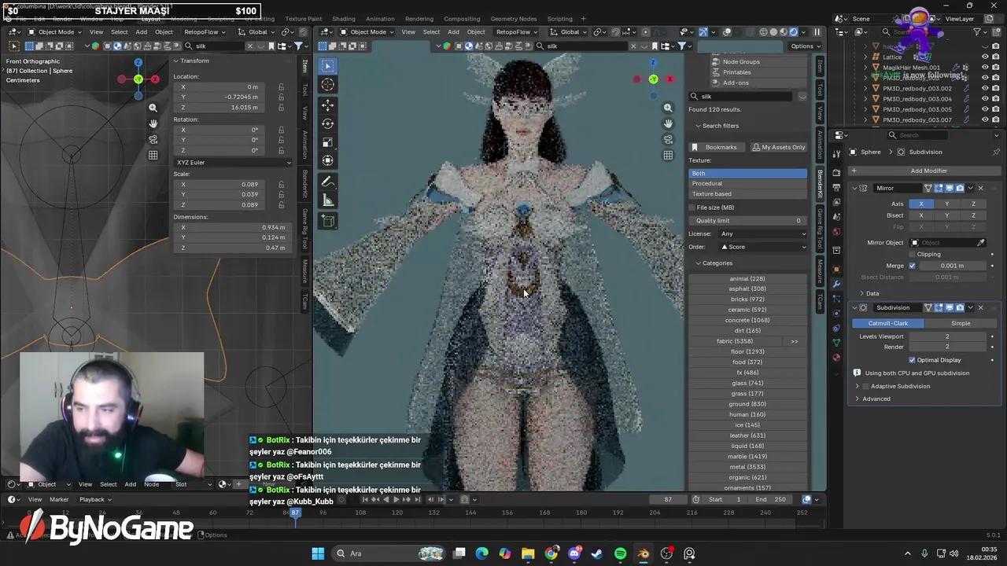Click the fabric (5358) category entry
Viewport: 1007px width, 566px height.
(x=735, y=341)
